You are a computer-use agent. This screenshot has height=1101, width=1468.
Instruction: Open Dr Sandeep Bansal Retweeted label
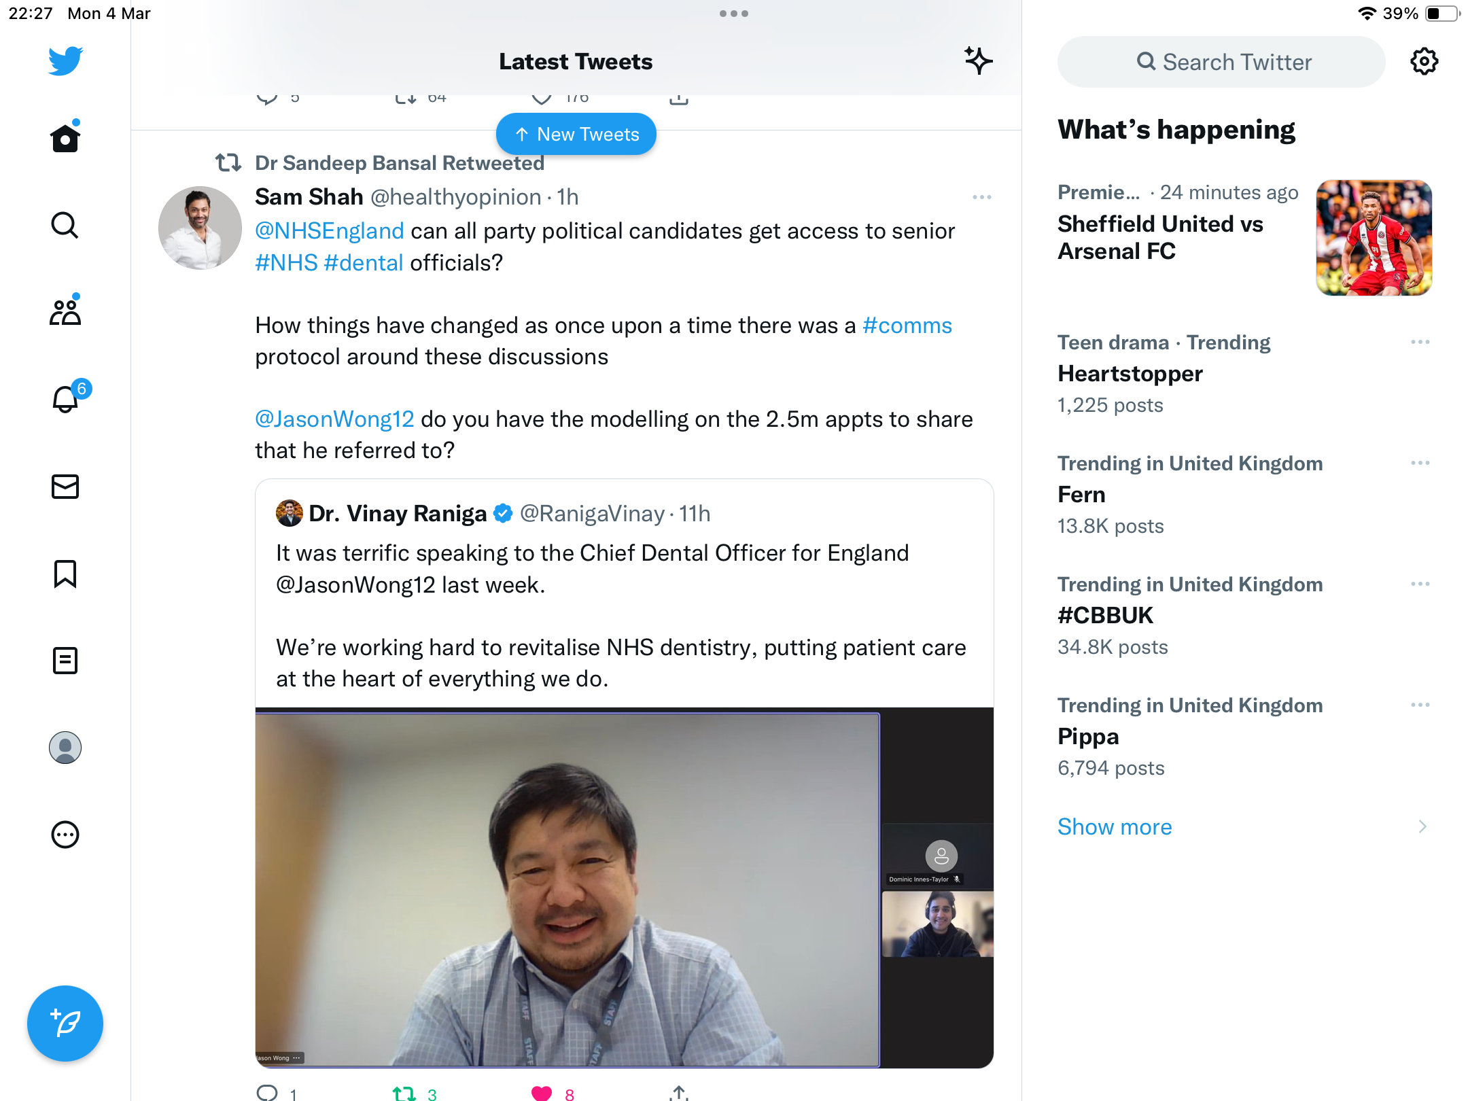pyautogui.click(x=400, y=163)
